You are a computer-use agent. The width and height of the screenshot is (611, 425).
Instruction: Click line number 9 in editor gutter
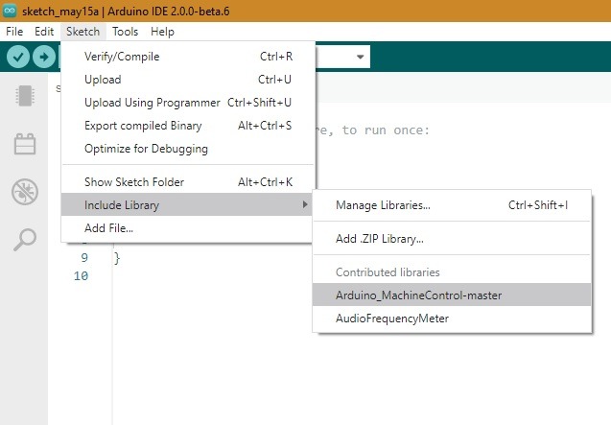coord(84,258)
